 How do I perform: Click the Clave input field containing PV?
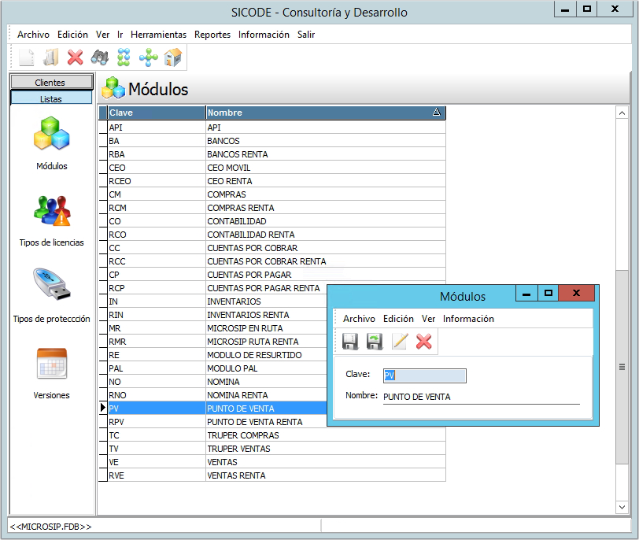click(x=424, y=376)
